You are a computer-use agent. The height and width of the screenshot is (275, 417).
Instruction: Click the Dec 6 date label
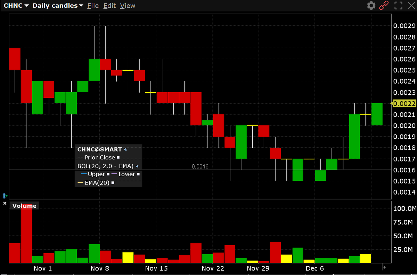coord(315,268)
